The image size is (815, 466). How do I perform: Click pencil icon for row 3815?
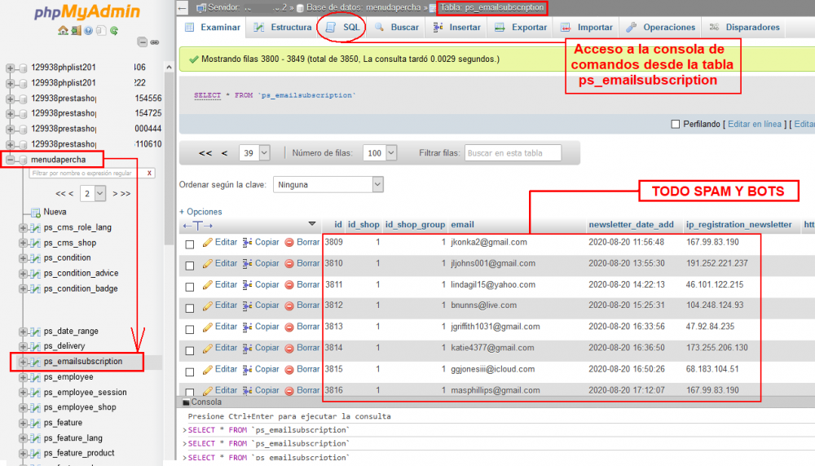coord(207,370)
